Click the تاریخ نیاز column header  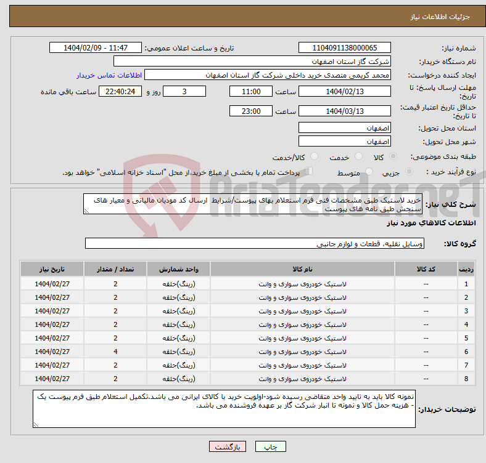pos(52,269)
